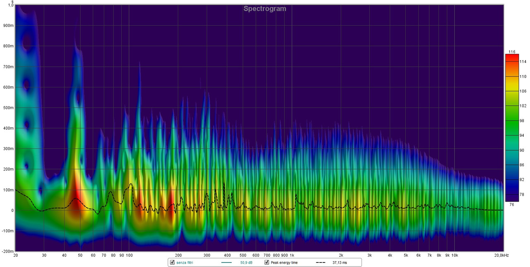Click the '37,13 ms' legend value

coord(340,263)
